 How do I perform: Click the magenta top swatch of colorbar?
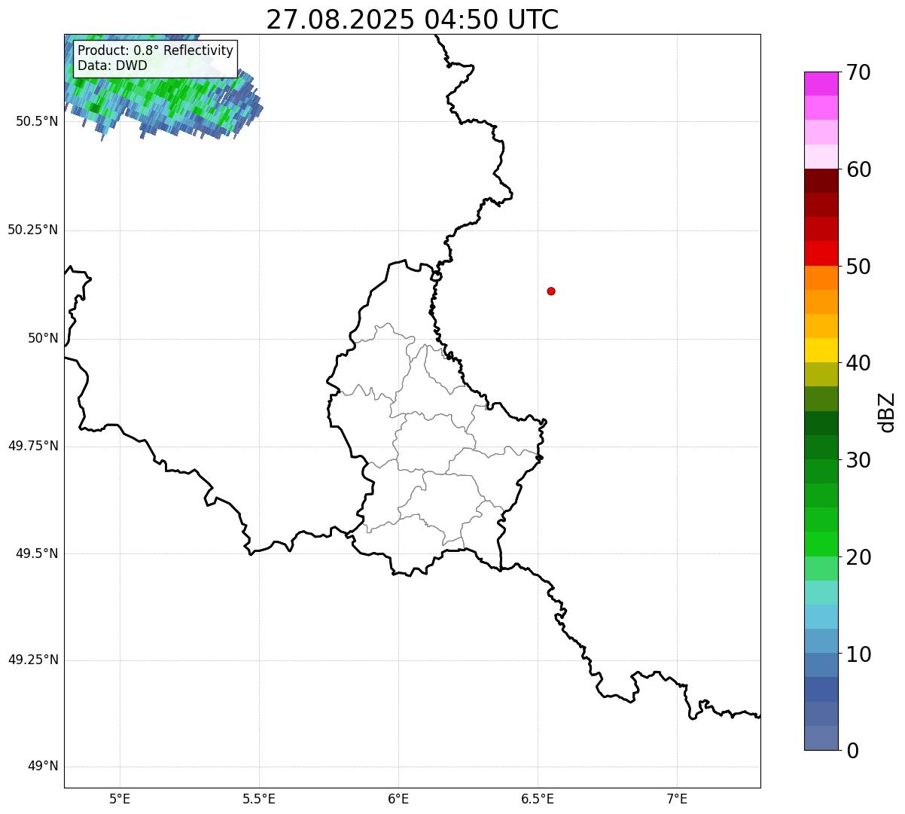point(821,84)
